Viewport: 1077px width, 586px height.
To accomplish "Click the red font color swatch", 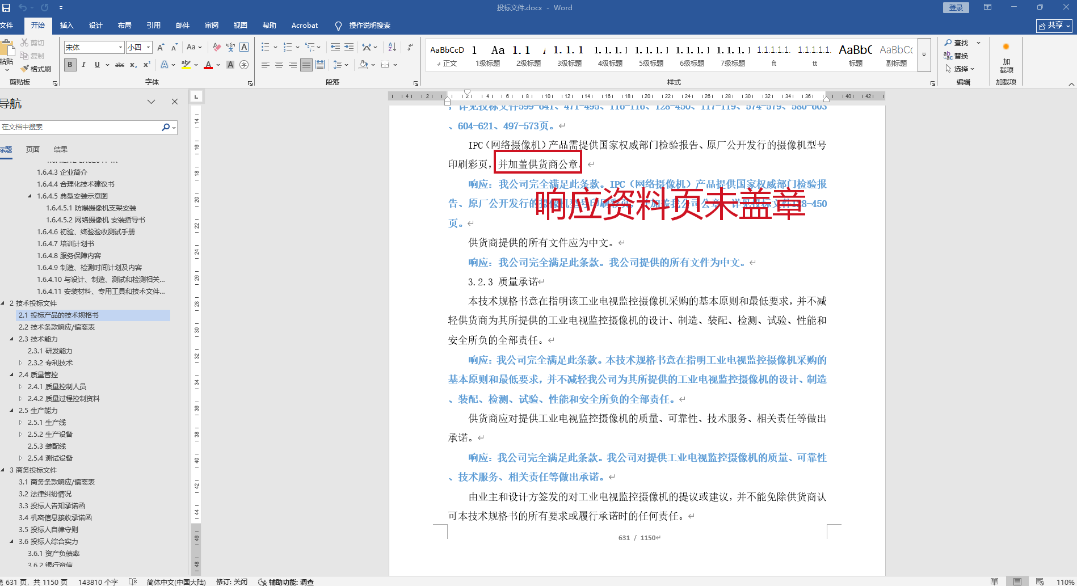I will pyautogui.click(x=208, y=65).
